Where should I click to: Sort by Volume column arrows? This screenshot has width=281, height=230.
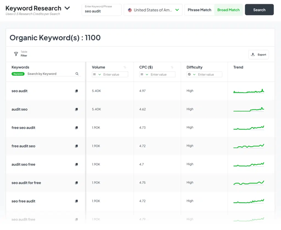[125, 67]
